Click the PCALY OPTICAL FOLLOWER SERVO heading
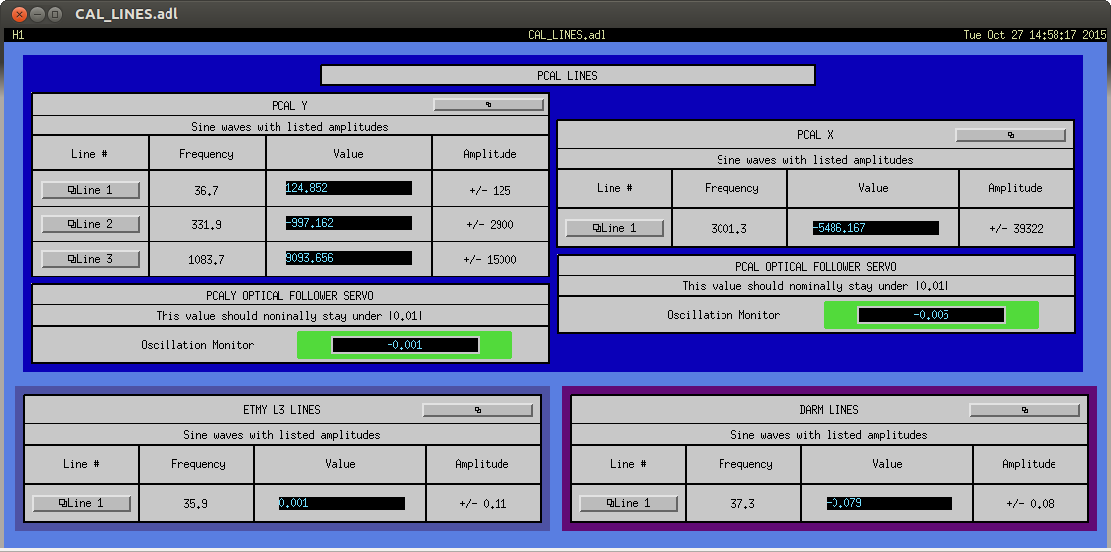Screen dimensions: 1111x552 (289, 295)
